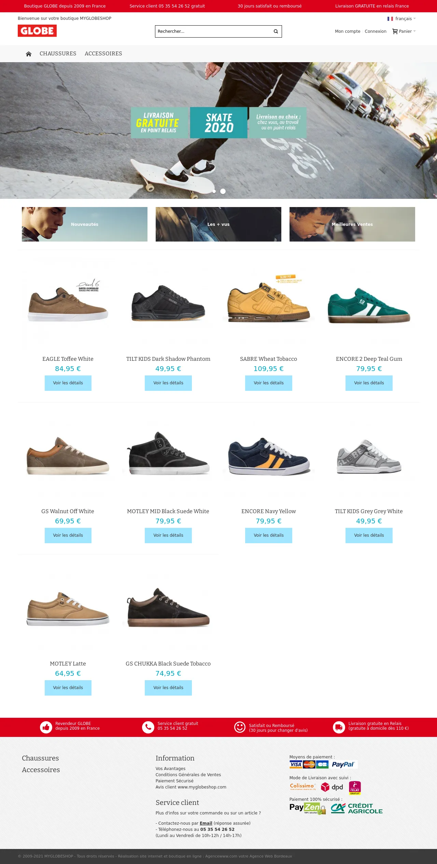Click the delivery truck icon
This screenshot has width=437, height=864.
pos(339,727)
